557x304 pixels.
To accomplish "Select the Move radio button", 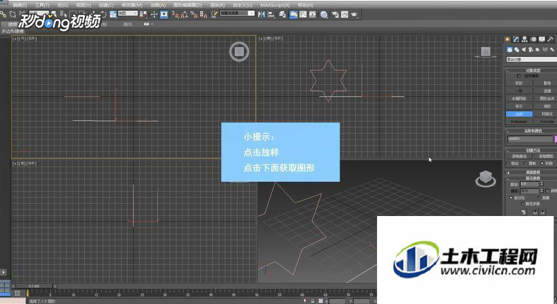I will [508, 163].
